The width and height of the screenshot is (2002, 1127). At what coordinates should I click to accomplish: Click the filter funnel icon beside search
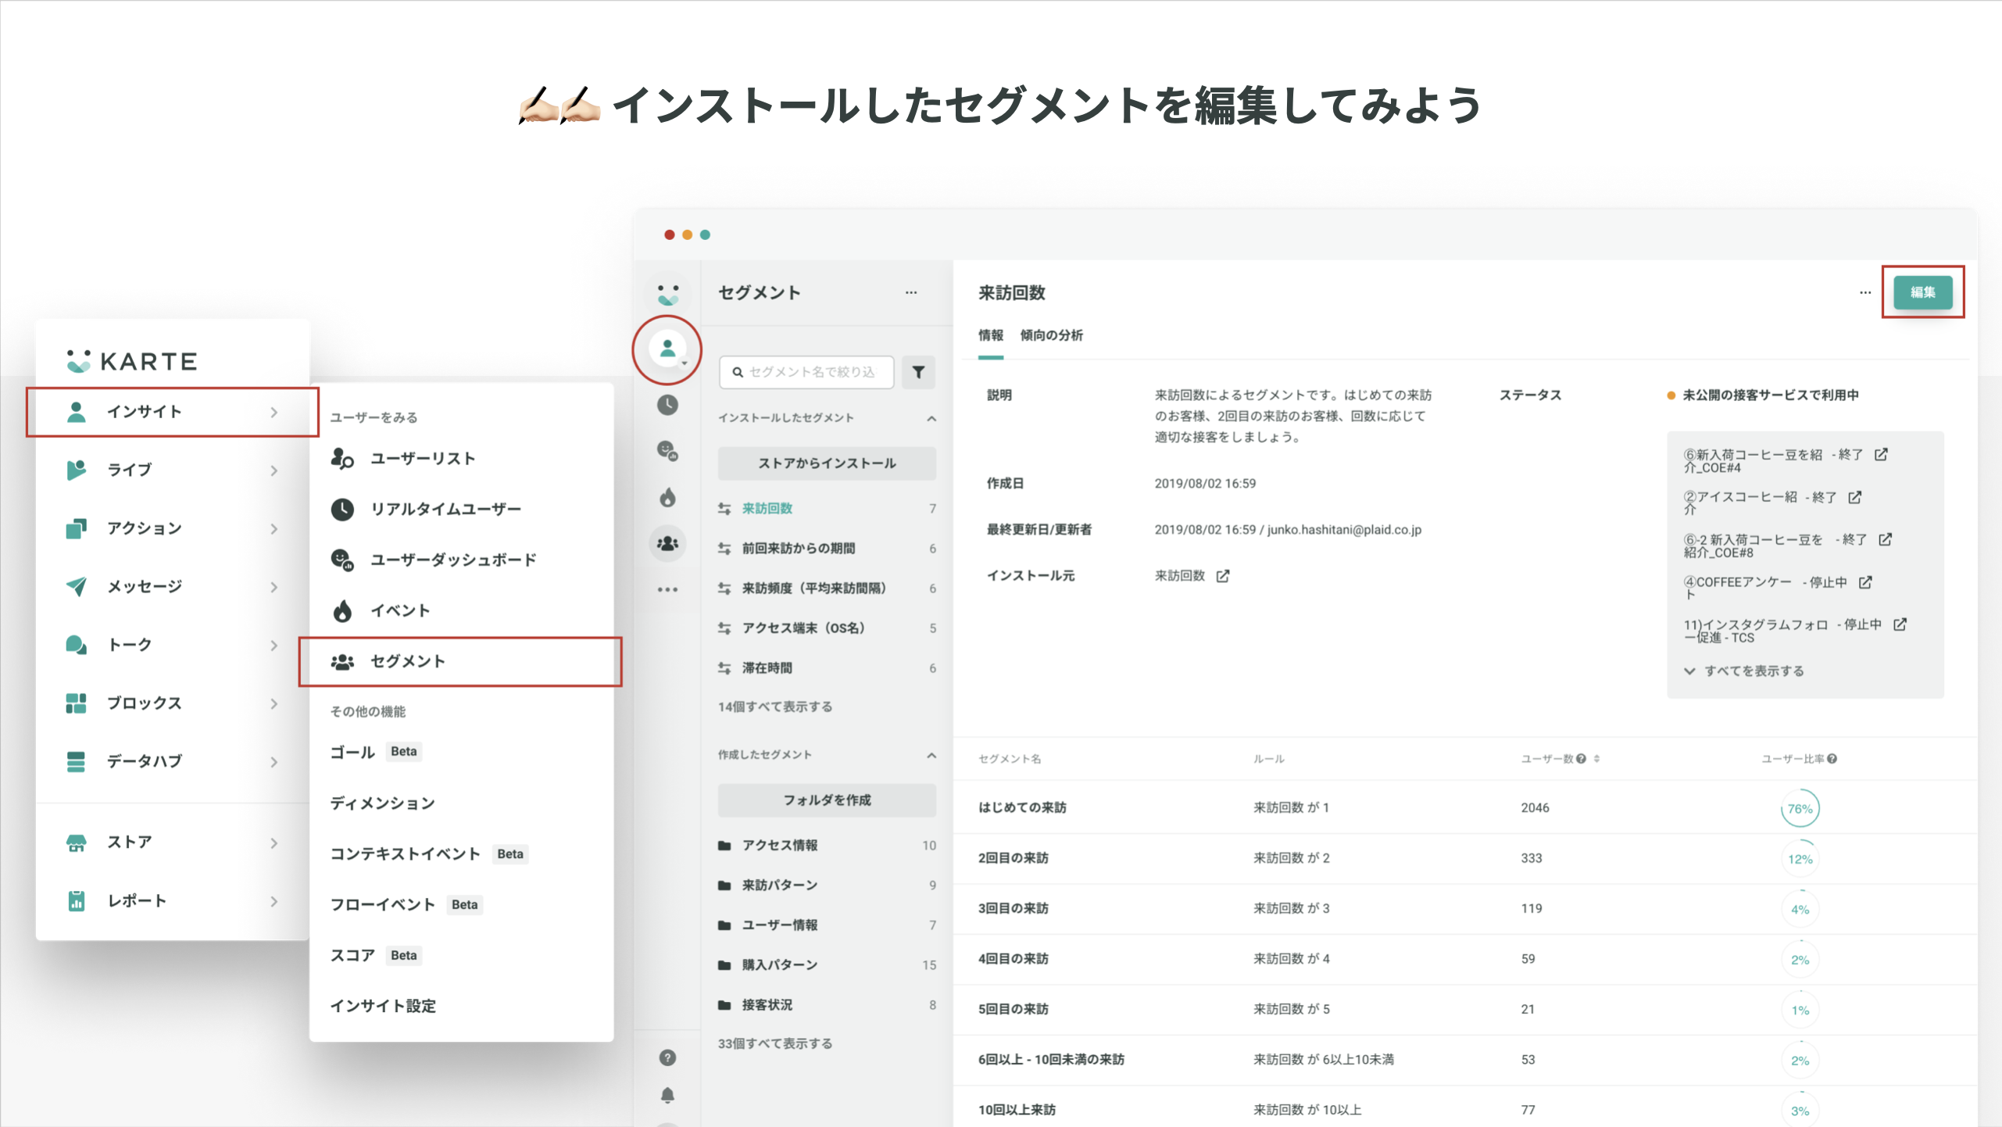[x=918, y=372]
